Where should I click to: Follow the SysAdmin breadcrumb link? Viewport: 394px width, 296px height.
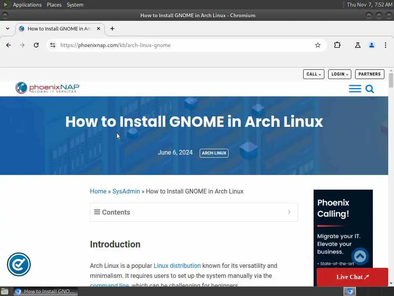(126, 191)
